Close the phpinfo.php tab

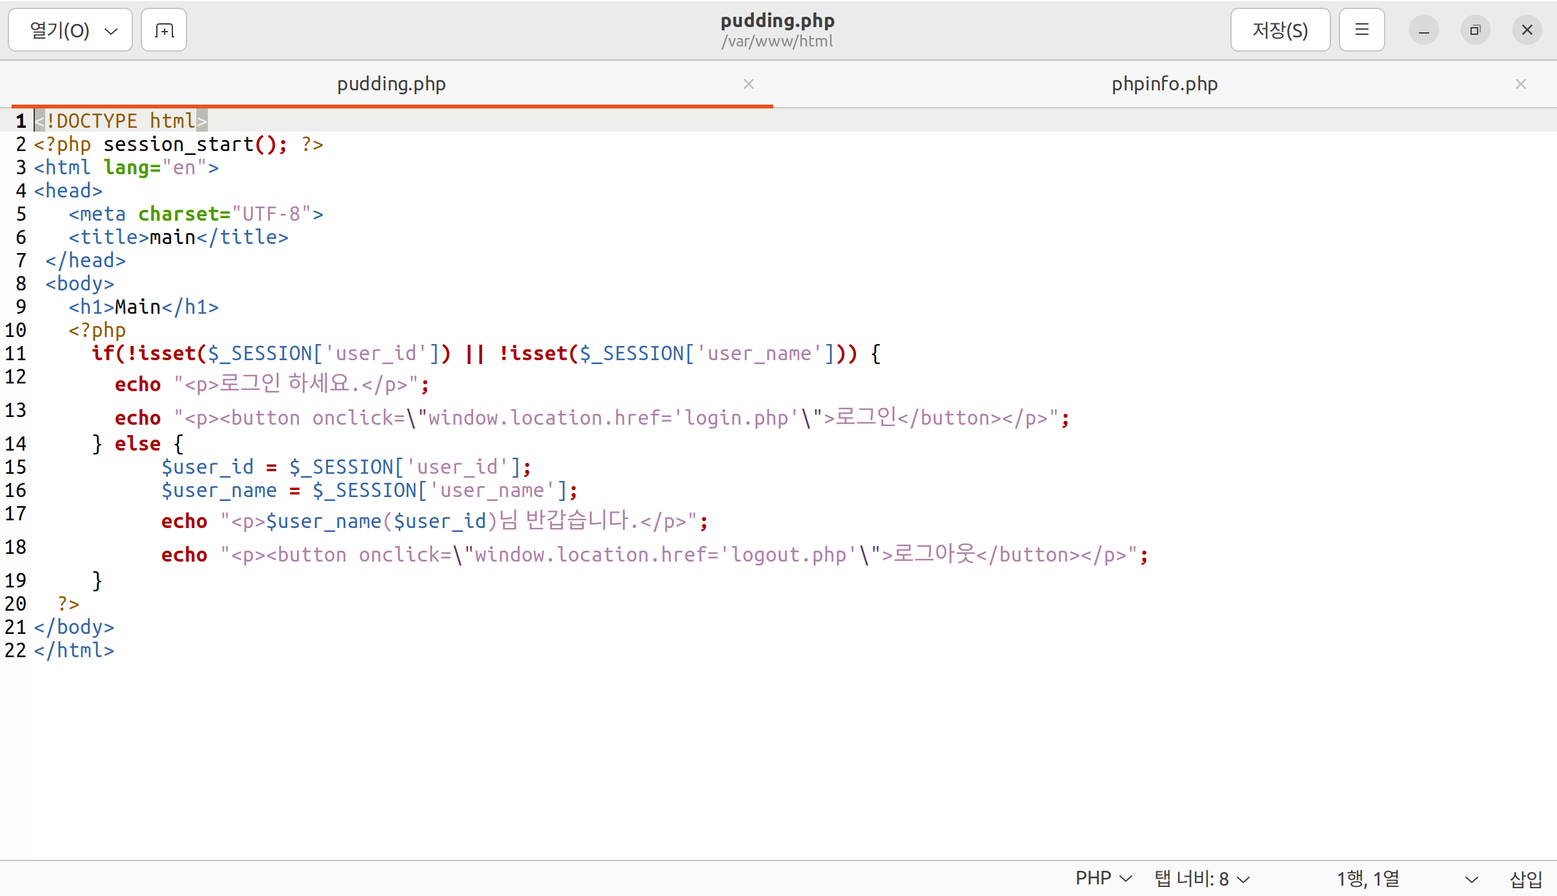point(1520,84)
